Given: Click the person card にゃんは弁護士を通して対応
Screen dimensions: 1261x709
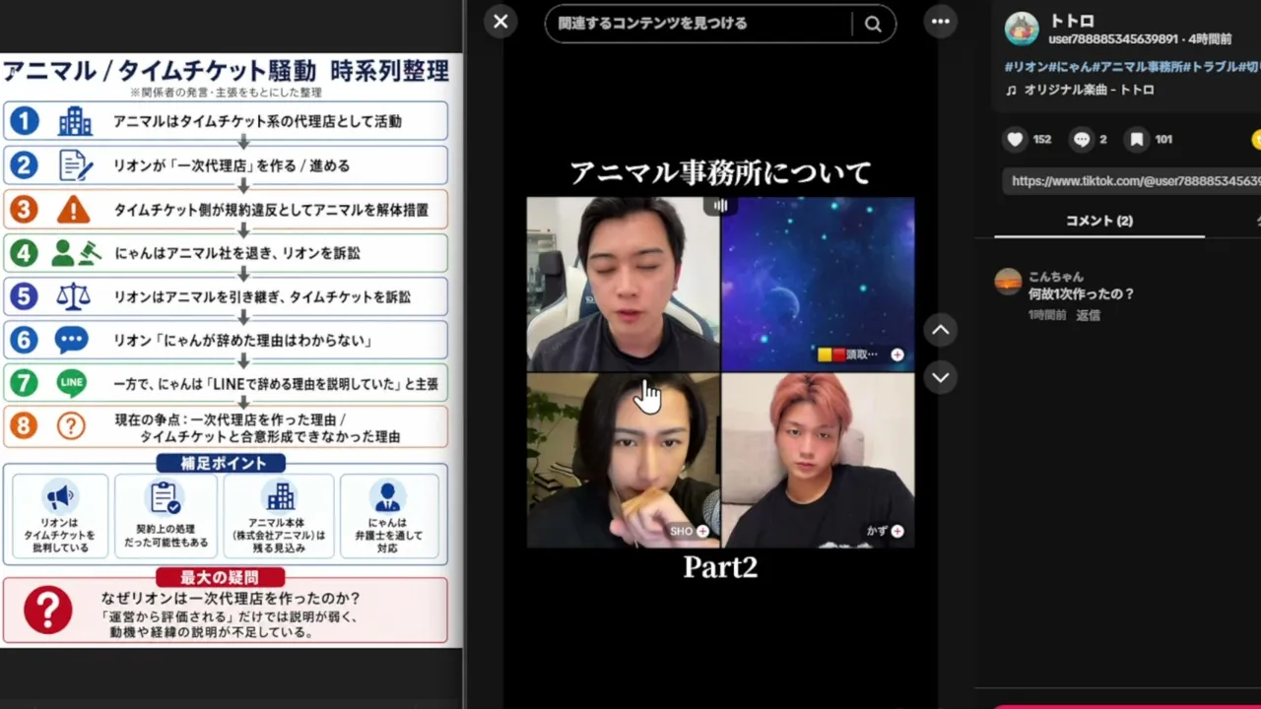Looking at the screenshot, I should (x=388, y=518).
